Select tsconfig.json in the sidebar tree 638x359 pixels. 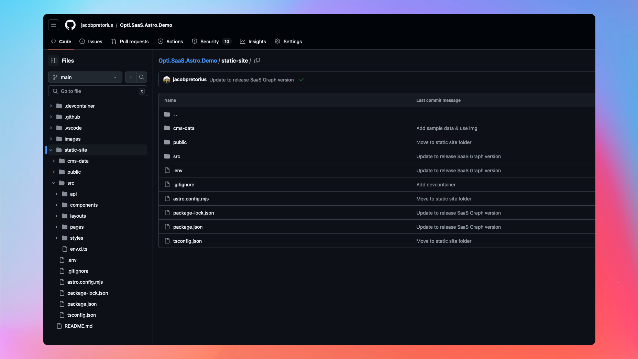tap(81, 315)
